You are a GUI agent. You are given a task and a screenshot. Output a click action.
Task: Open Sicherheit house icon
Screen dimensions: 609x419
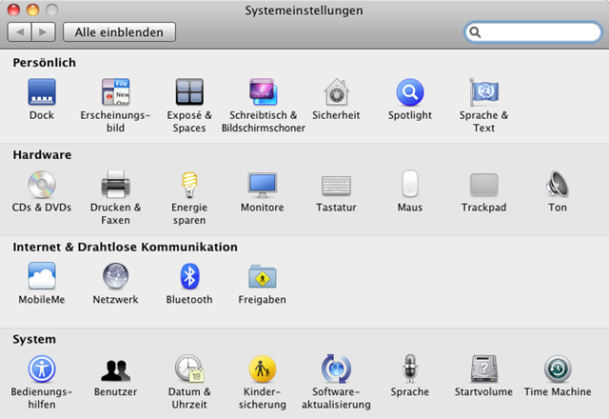click(336, 93)
